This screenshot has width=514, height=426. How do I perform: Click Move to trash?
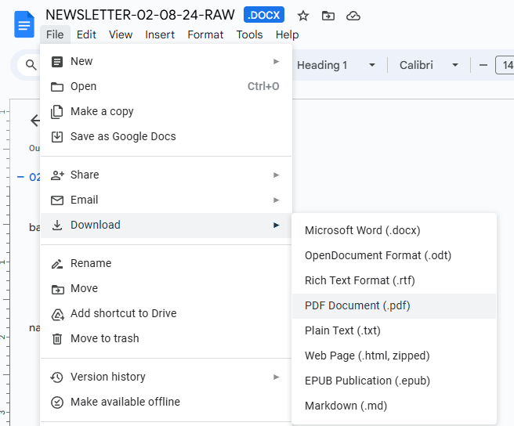166,338
